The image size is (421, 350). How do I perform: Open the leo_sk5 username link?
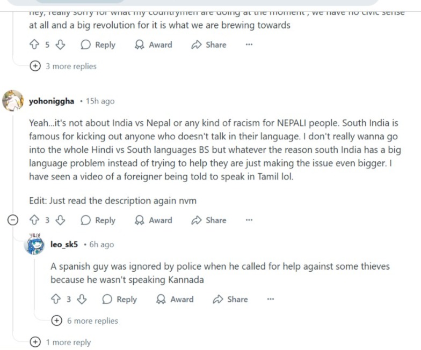coord(64,244)
